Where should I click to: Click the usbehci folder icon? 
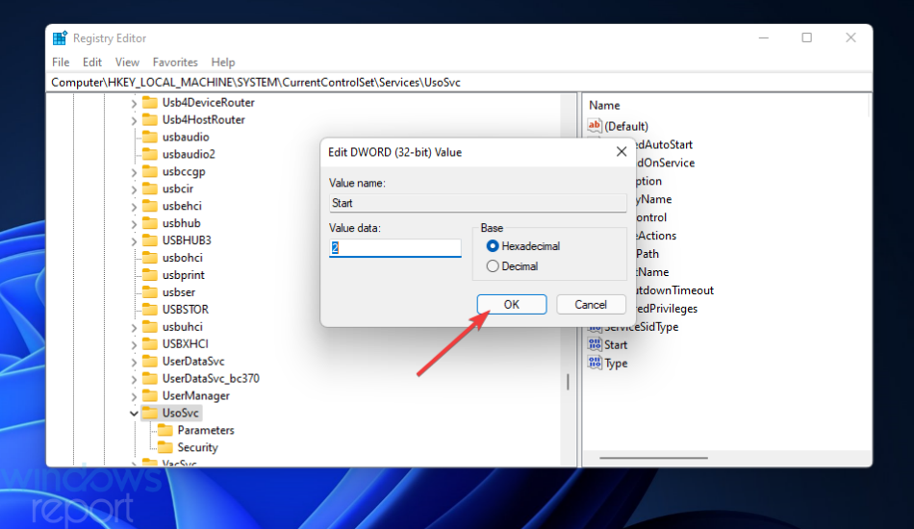coord(150,206)
